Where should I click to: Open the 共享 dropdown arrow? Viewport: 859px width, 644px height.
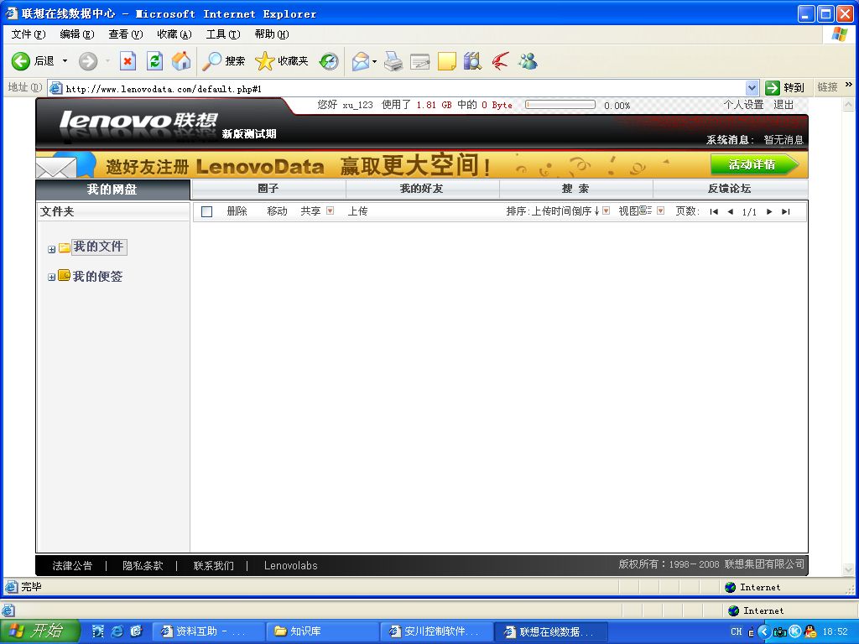330,211
